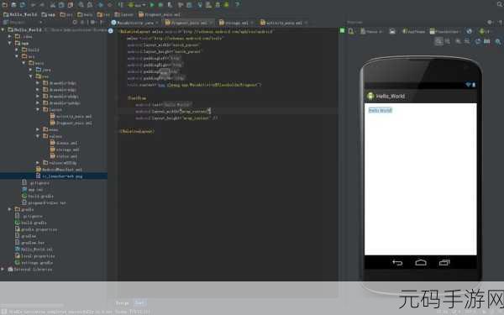
Task: Expand the menu folder
Action: coord(38,129)
